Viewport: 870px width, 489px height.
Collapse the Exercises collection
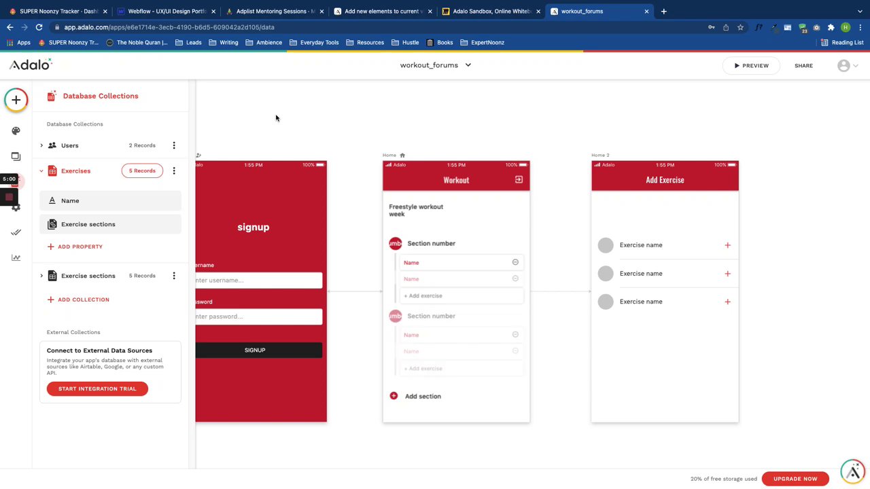[x=41, y=170]
